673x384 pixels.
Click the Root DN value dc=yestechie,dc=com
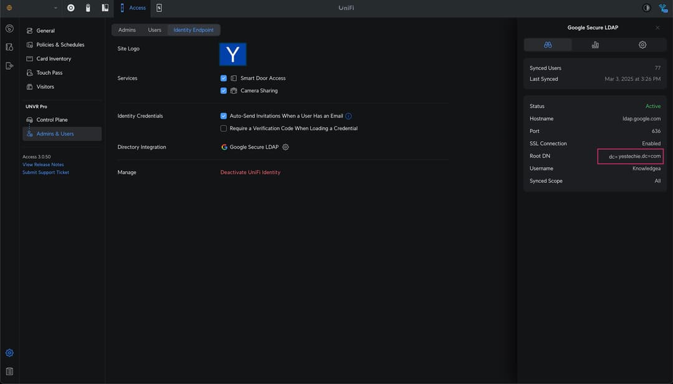(634, 156)
